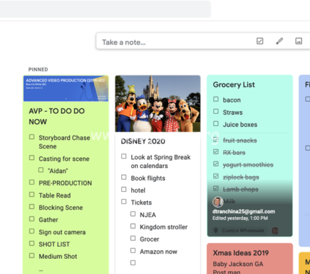
Task: Check the bacon checkbox
Action: [x=216, y=100]
